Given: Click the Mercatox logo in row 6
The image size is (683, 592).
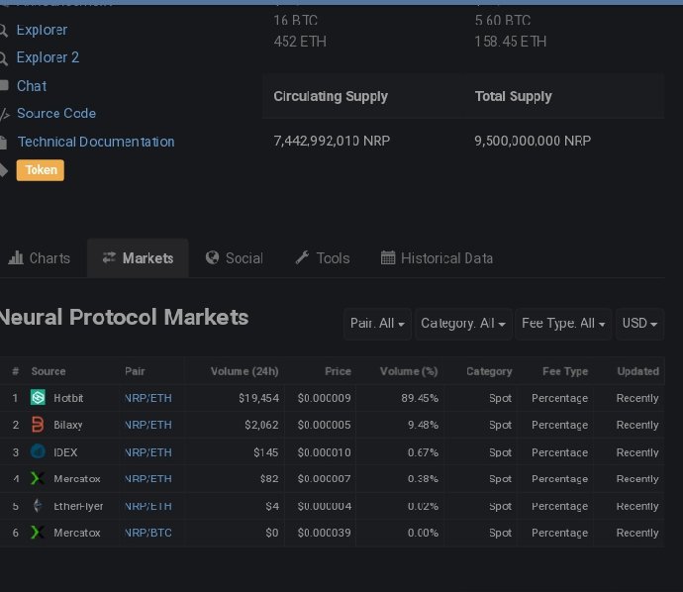Looking at the screenshot, I should point(38,533).
